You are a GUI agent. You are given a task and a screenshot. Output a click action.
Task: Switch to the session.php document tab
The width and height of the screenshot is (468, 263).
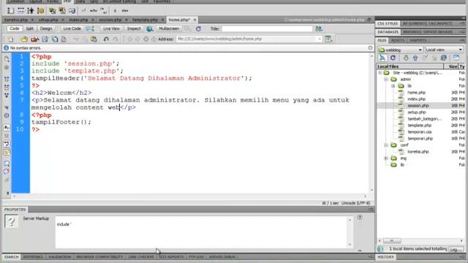tap(110, 20)
